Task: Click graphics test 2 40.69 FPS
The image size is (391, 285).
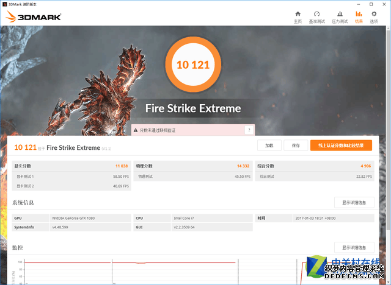Action: [x=121, y=186]
